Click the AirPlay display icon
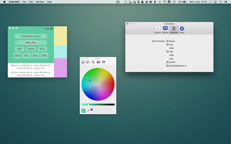231x144 pixels. coord(215,2)
